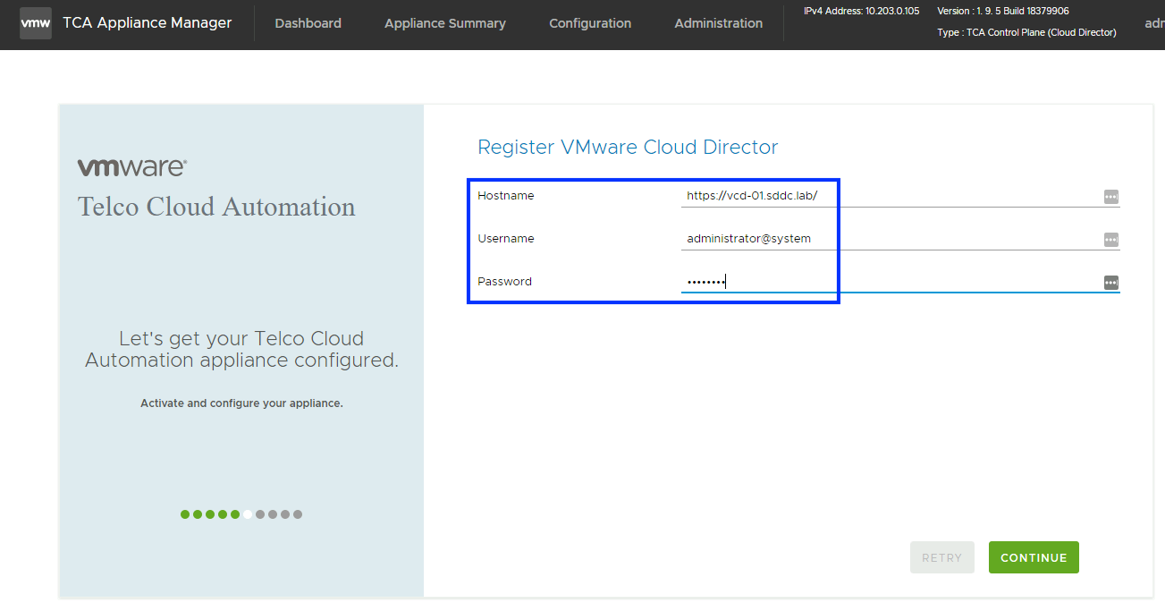Image resolution: width=1165 pixels, height=611 pixels.
Task: Go to Appliance Summary
Action: pyautogui.click(x=444, y=23)
